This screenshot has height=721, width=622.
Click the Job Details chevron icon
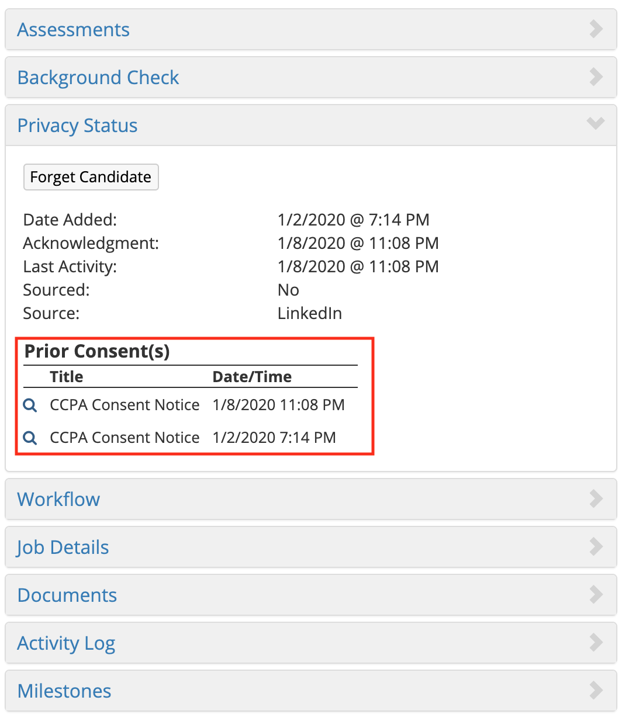[596, 546]
